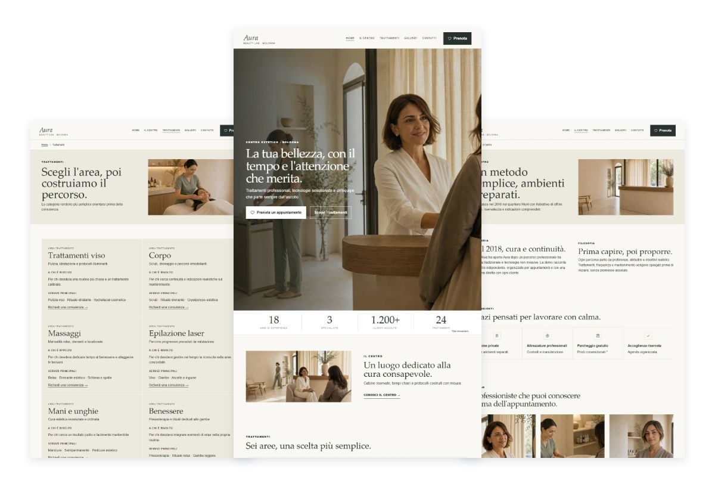
Task: Click the Prenota button on the right page
Action: click(x=663, y=130)
